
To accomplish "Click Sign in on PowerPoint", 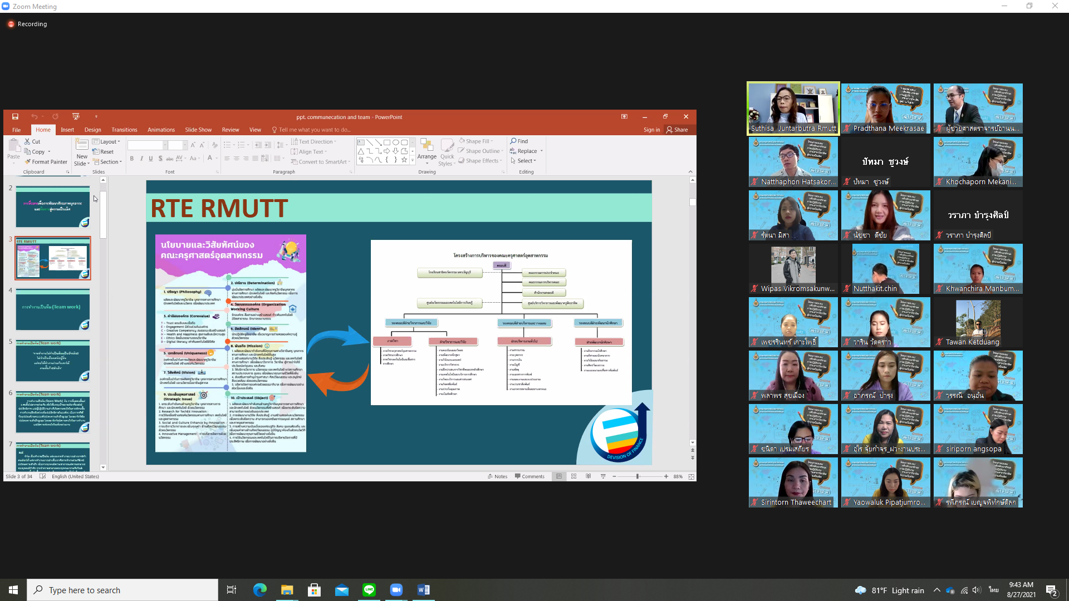I will pyautogui.click(x=651, y=130).
